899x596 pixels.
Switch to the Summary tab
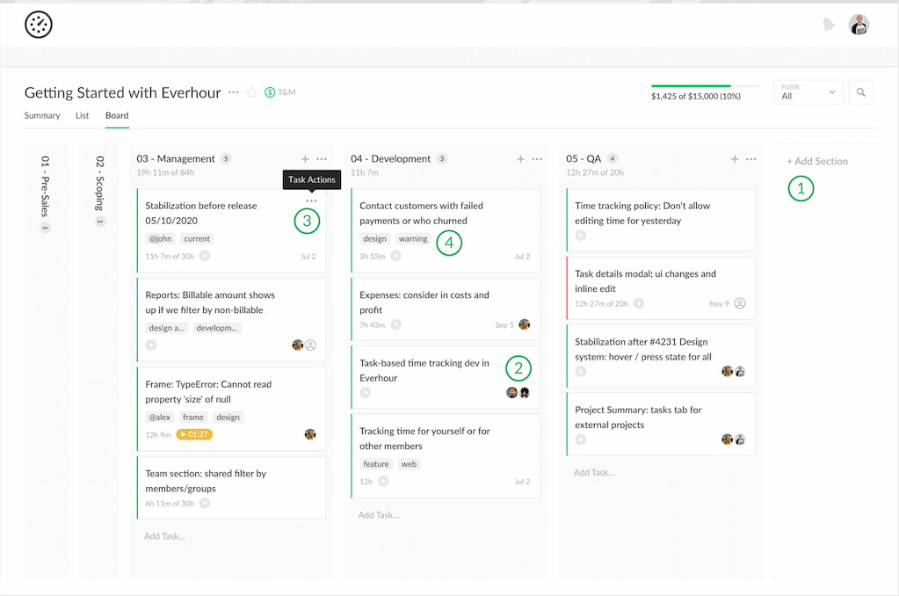click(41, 115)
